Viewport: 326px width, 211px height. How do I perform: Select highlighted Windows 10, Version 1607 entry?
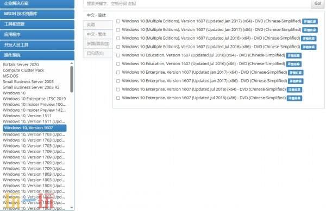tap(35, 128)
